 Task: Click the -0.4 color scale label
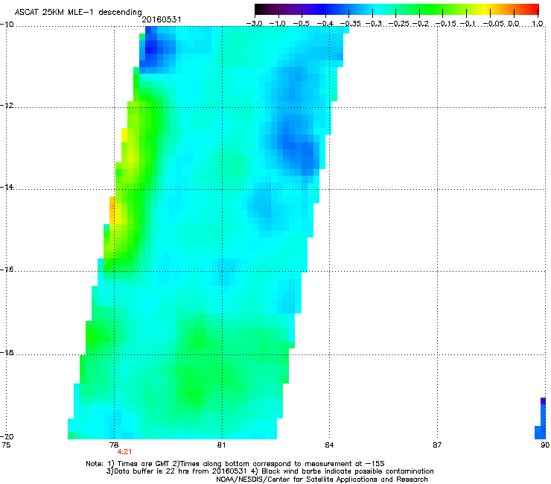pos(325,24)
